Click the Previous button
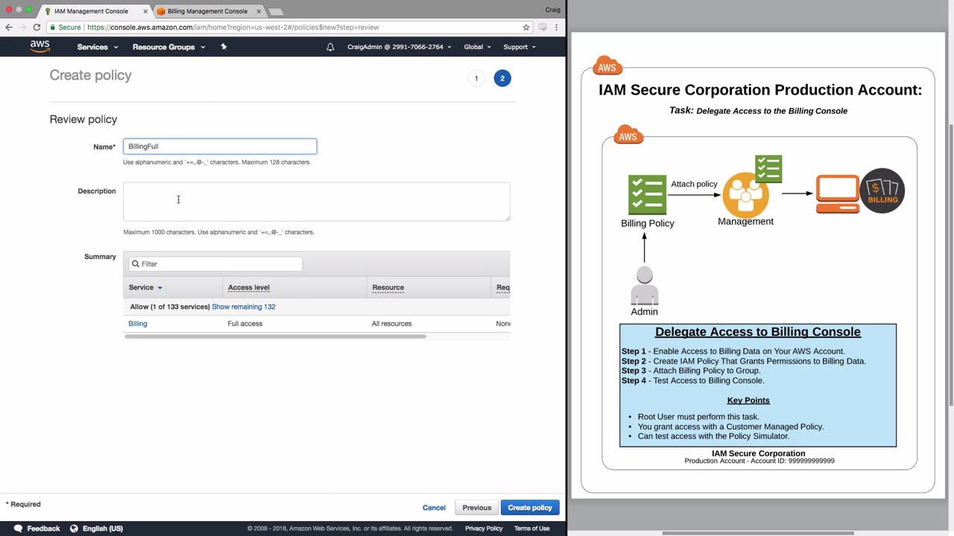The width and height of the screenshot is (954, 536). (x=477, y=508)
